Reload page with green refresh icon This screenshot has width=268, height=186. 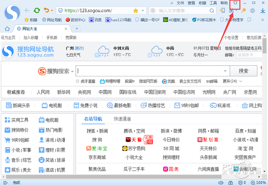37,11
